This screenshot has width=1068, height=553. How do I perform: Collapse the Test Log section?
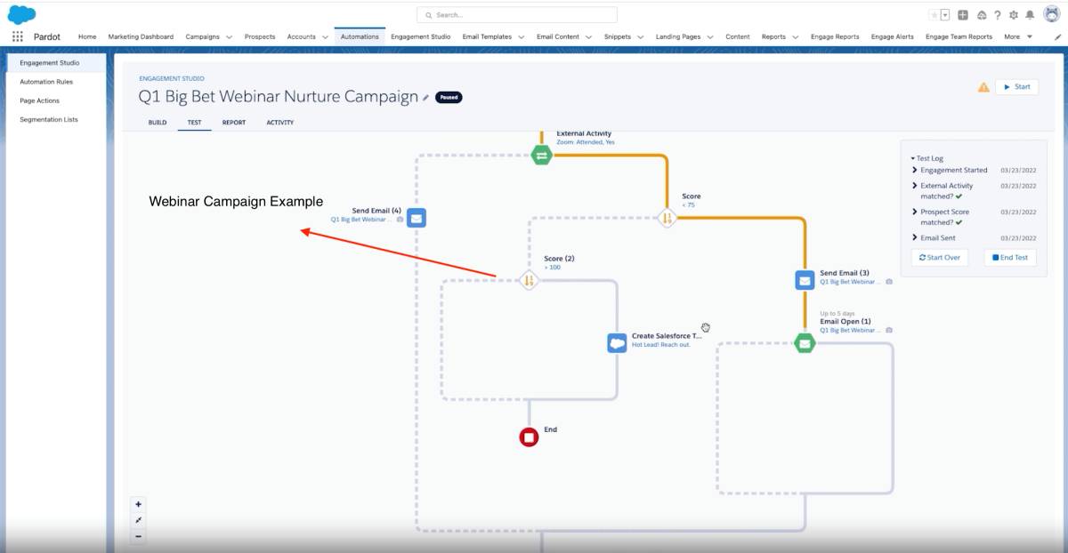(912, 158)
